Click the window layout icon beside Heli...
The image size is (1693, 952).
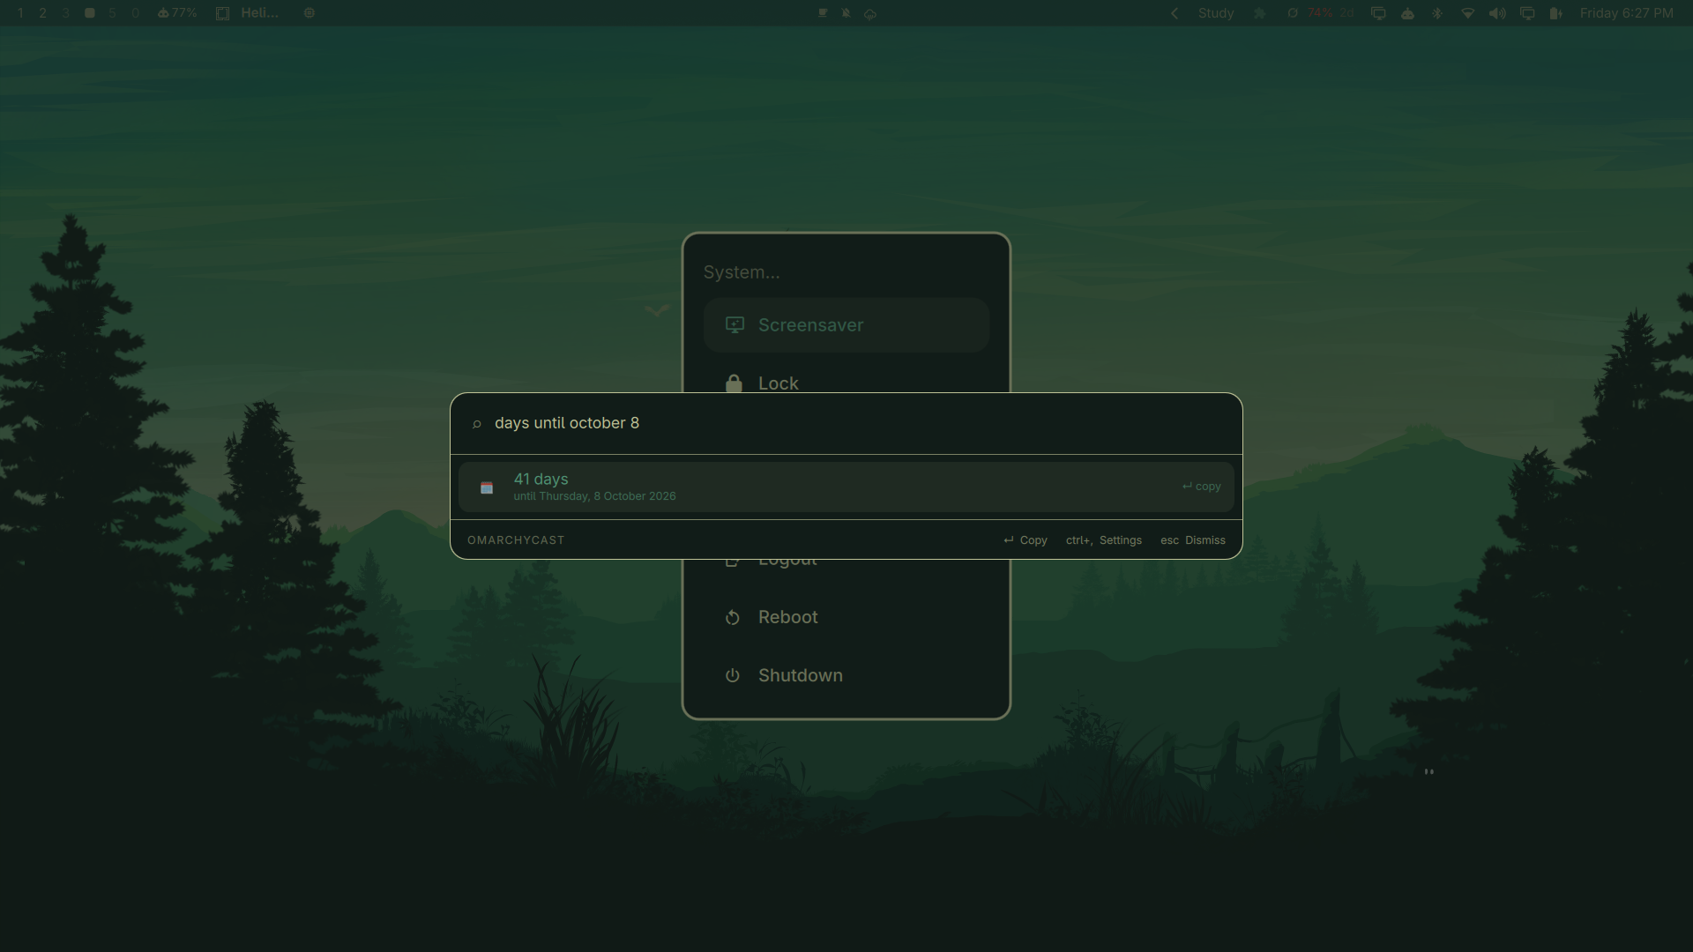coord(223,13)
